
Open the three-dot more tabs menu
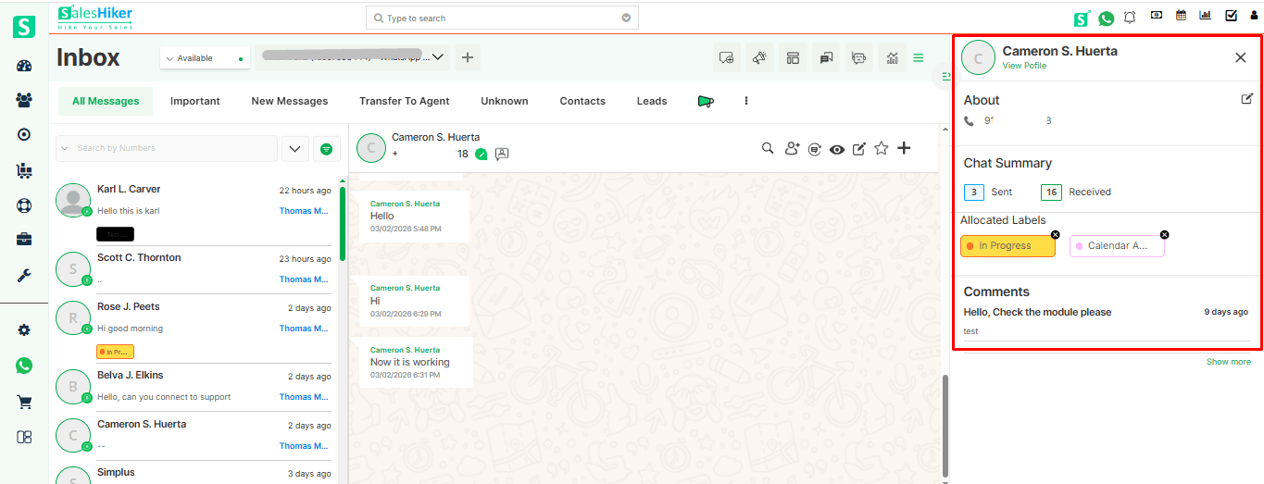pyautogui.click(x=746, y=101)
